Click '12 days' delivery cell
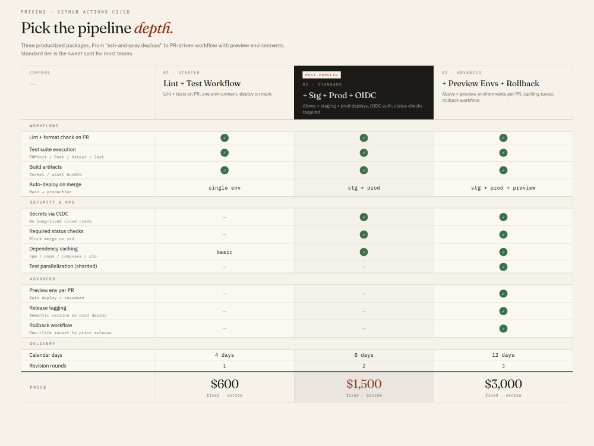Image resolution: width=594 pixels, height=446 pixels. pyautogui.click(x=503, y=355)
